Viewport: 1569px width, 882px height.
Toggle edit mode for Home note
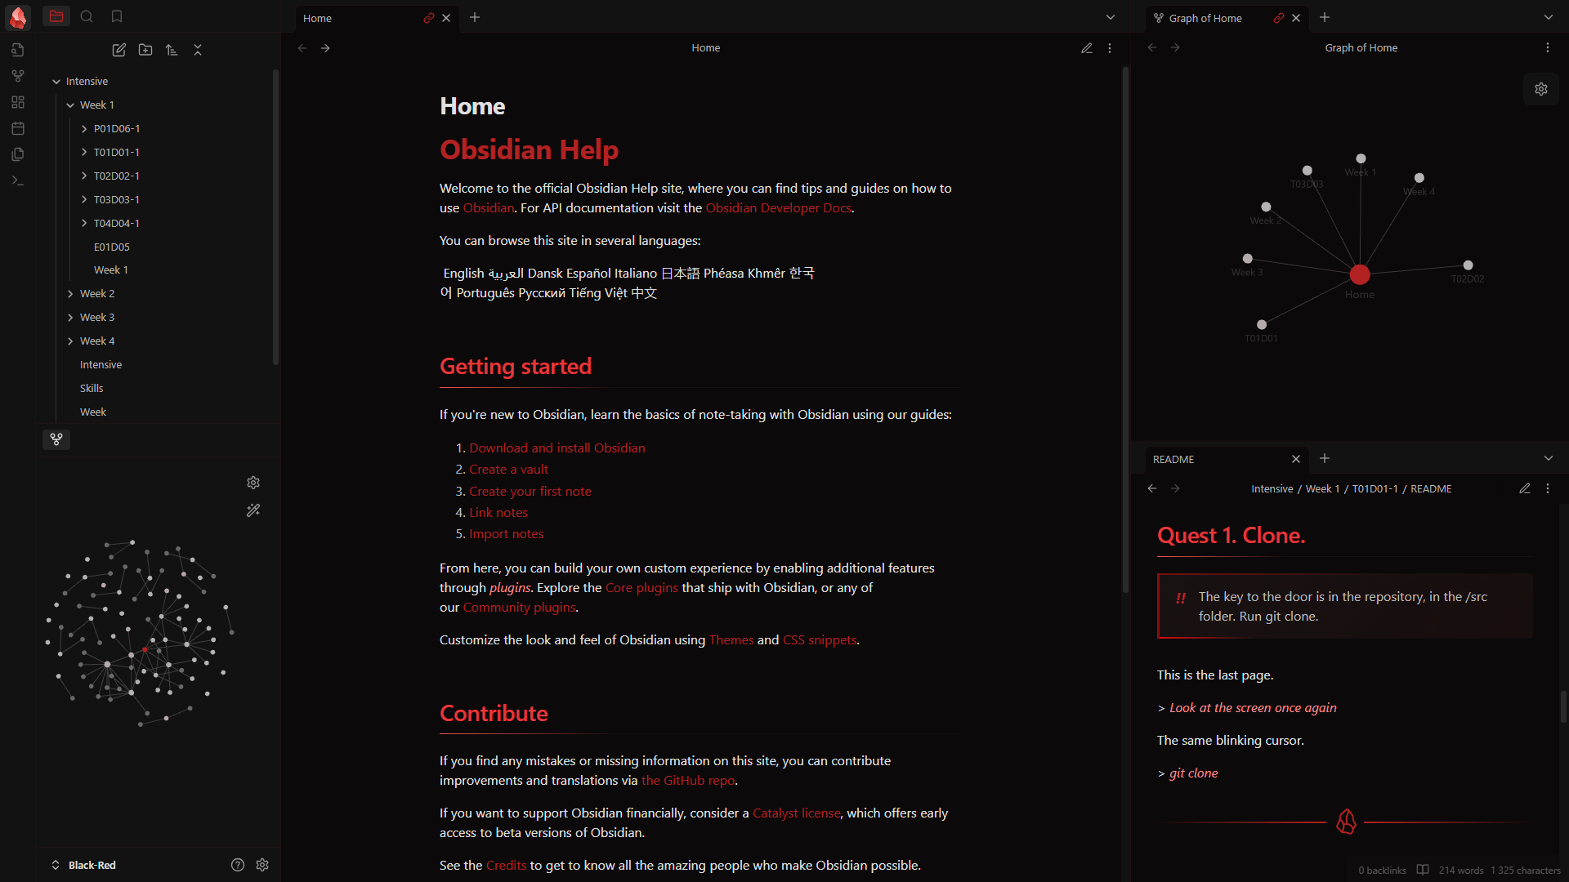[x=1087, y=48]
